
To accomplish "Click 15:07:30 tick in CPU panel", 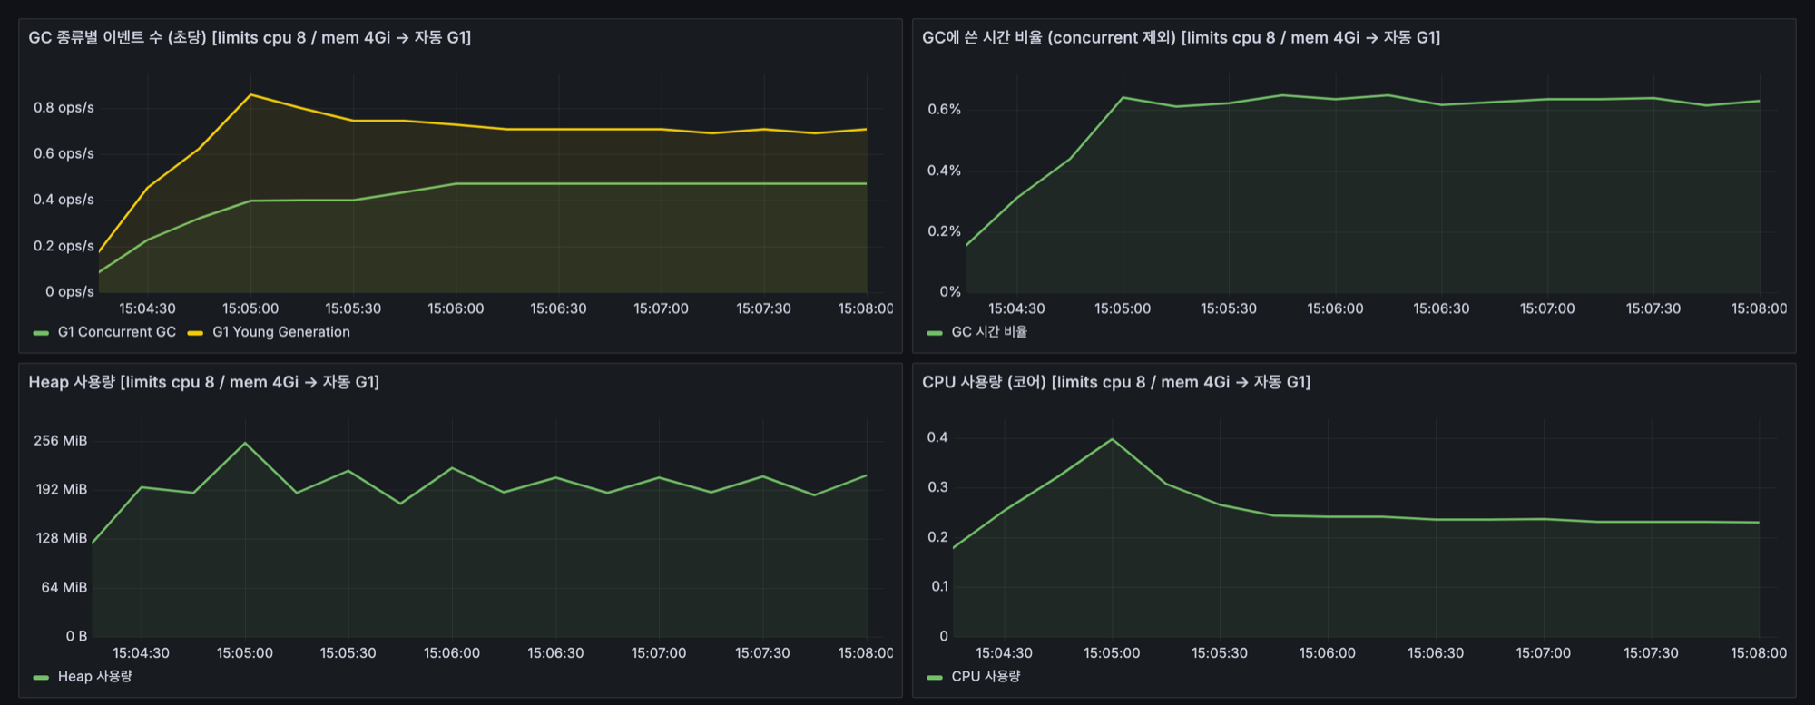I will point(1651,652).
